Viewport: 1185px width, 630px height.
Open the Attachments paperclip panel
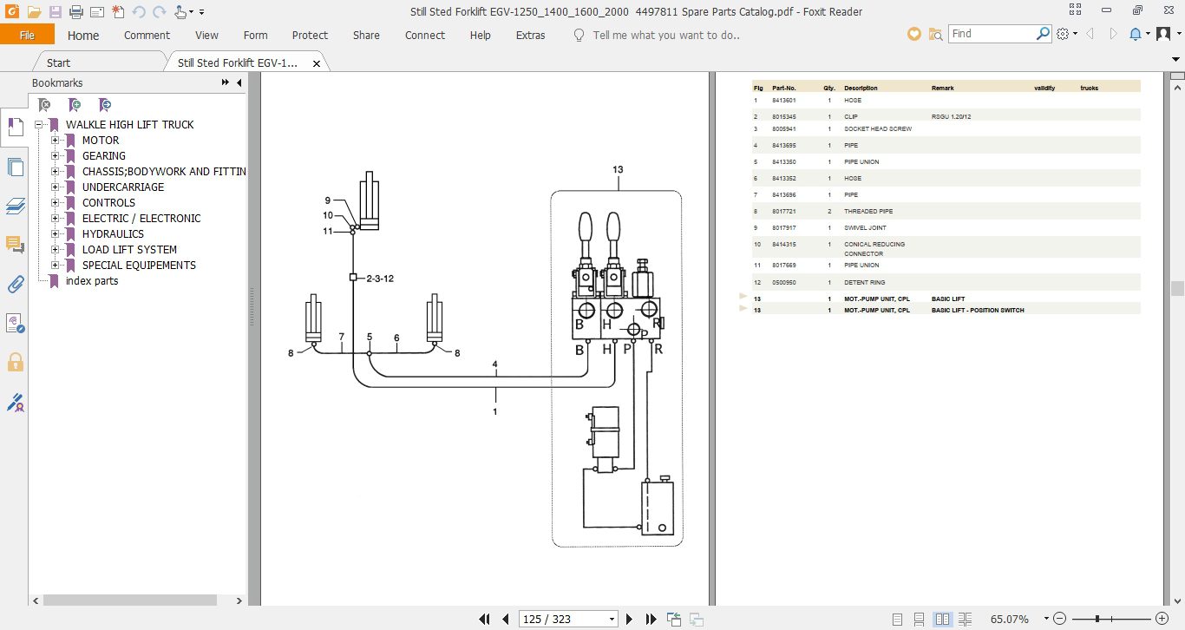(x=15, y=284)
